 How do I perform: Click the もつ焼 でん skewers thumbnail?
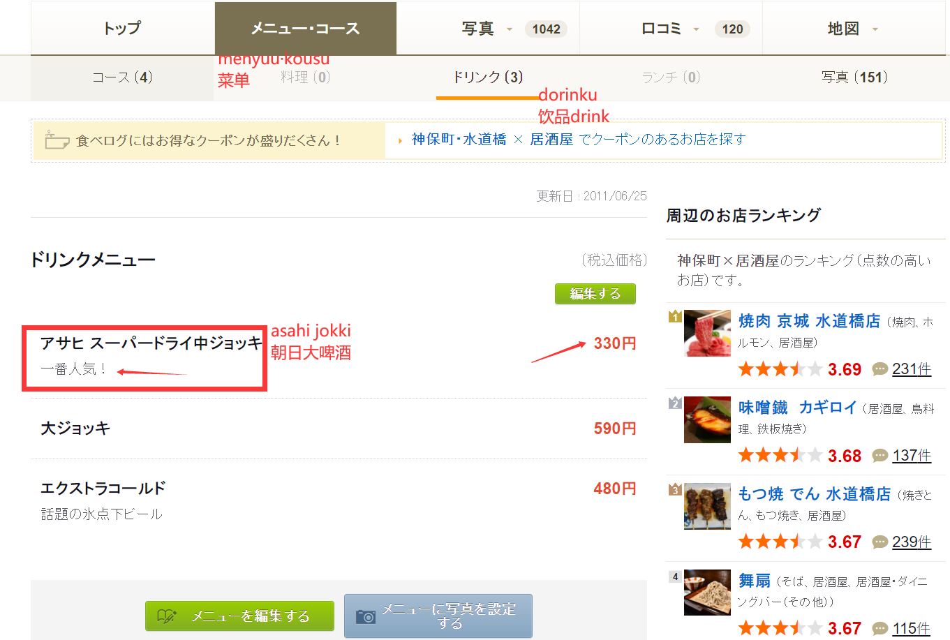click(x=707, y=507)
